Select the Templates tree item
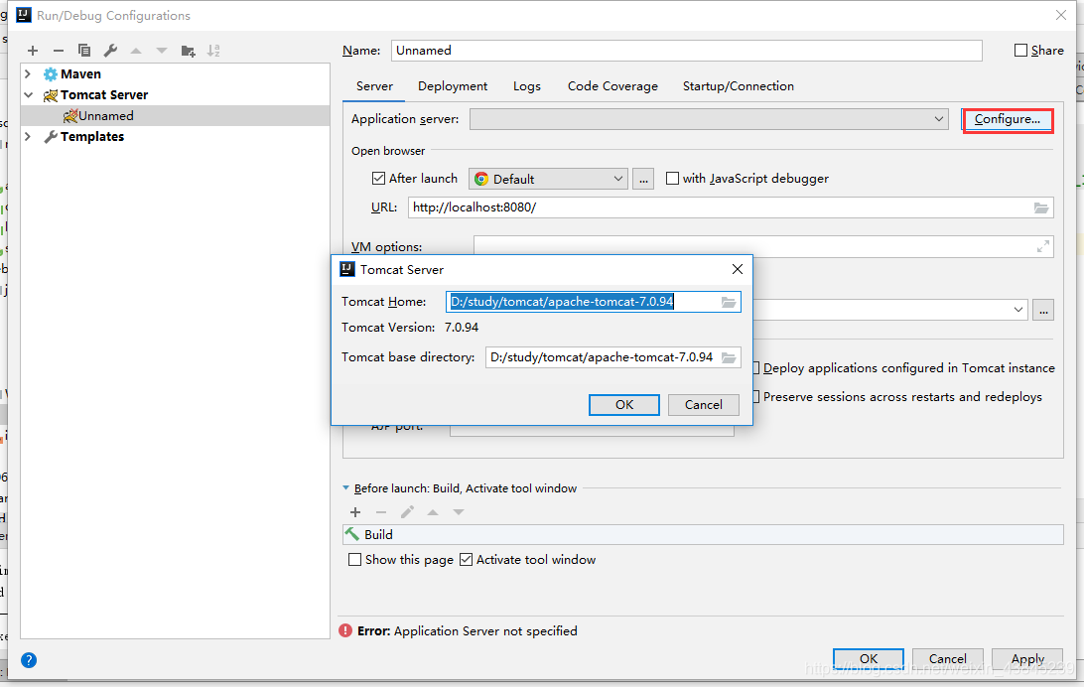1084x687 pixels. pyautogui.click(x=92, y=136)
